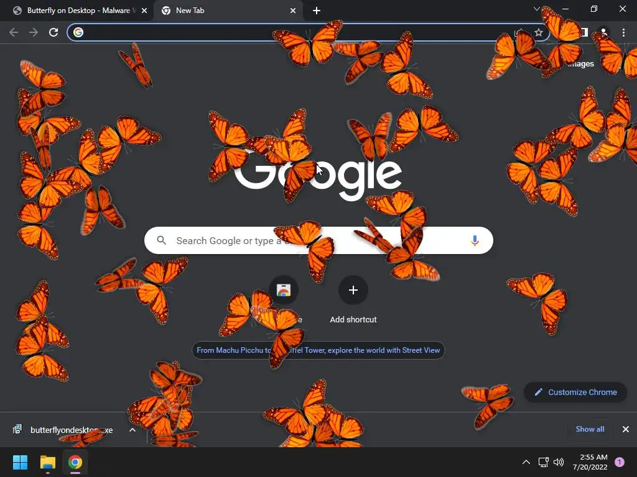This screenshot has height=477, width=637.
Task: Open the butterflyondesktop.exe download item
Action: (63, 430)
